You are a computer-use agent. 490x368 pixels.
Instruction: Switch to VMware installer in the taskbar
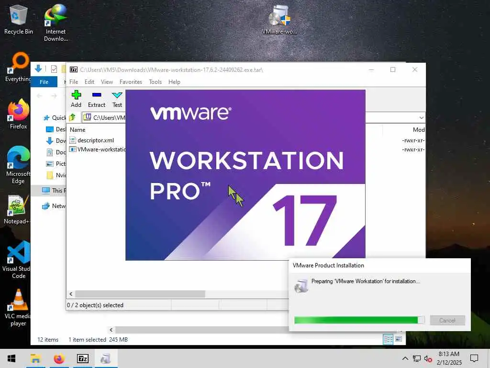[106, 358]
